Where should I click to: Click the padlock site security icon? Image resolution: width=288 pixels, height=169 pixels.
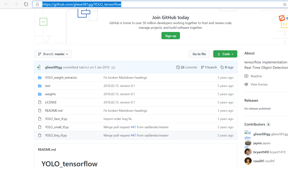pos(37,5)
